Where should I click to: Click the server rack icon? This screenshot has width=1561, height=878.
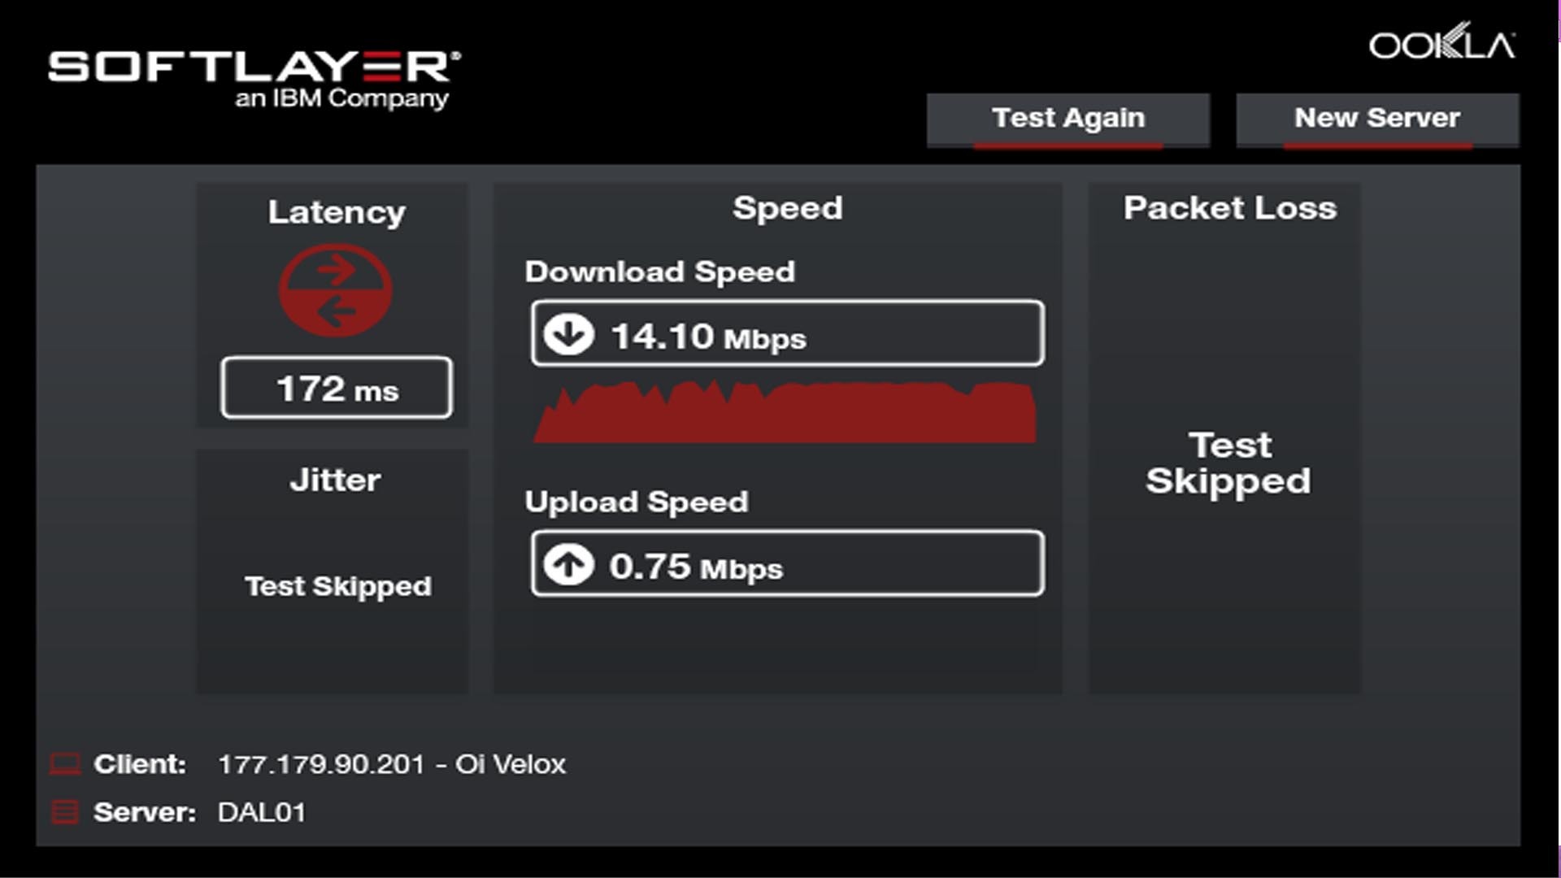tap(65, 812)
